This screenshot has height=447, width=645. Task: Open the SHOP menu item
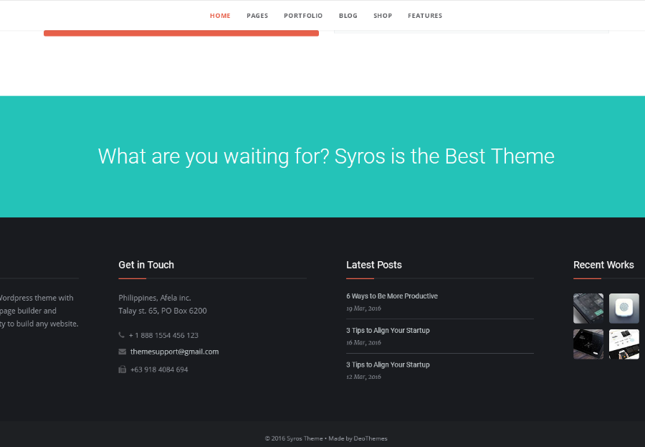click(383, 16)
